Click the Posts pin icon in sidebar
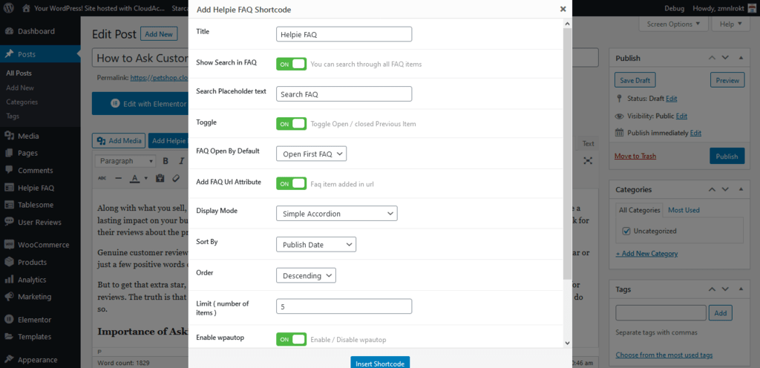Screen dimensions: 760x368 9,54
